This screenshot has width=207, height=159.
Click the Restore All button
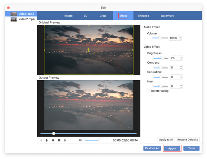pos(152,148)
